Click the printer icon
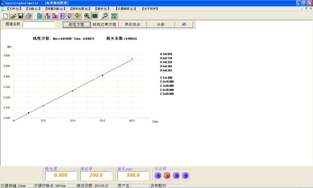The width and height of the screenshot is (313, 188). click(x=28, y=16)
